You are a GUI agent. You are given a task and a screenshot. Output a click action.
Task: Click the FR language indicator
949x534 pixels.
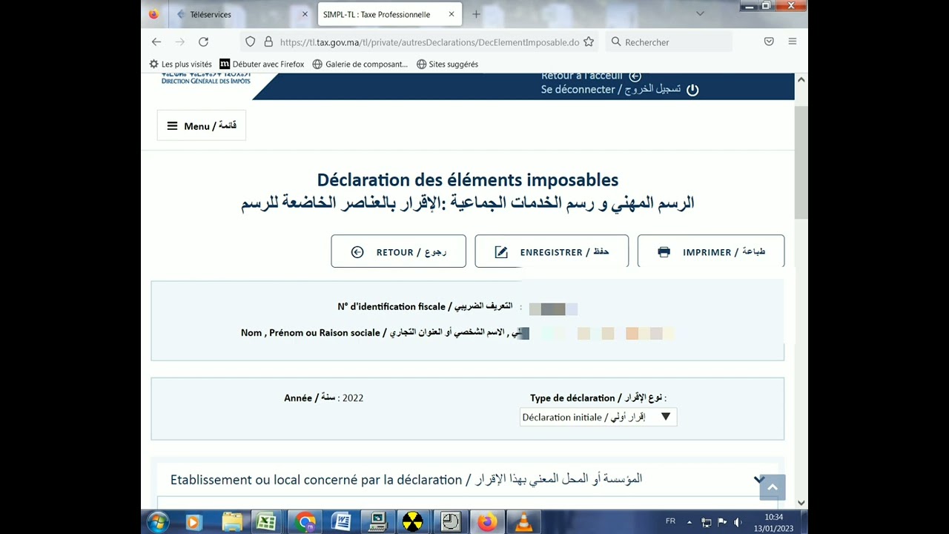pos(670,521)
